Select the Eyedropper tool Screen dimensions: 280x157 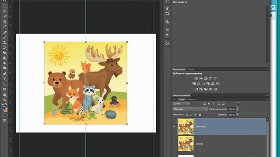tap(4, 27)
